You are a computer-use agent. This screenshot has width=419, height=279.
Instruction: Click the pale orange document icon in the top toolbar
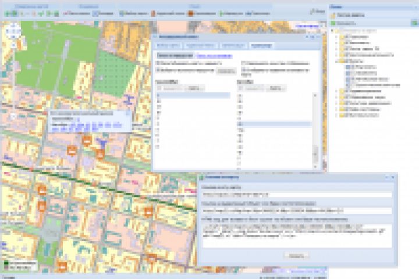(153, 13)
